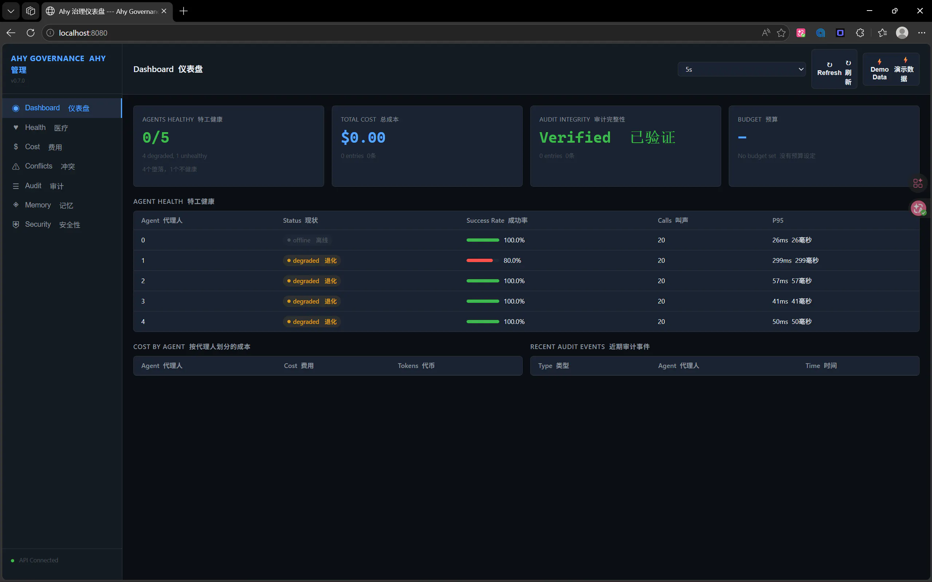Image resolution: width=932 pixels, height=582 pixels.
Task: Click the Audit Integrity Verified card
Action: pos(625,146)
